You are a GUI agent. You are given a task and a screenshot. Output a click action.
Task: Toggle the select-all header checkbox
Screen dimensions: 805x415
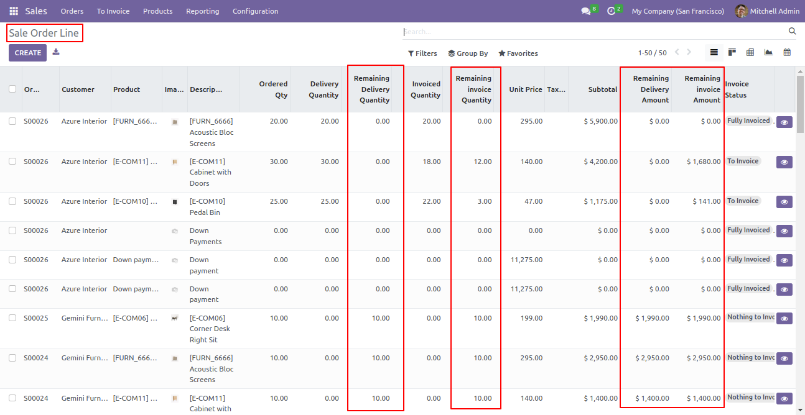coord(12,89)
